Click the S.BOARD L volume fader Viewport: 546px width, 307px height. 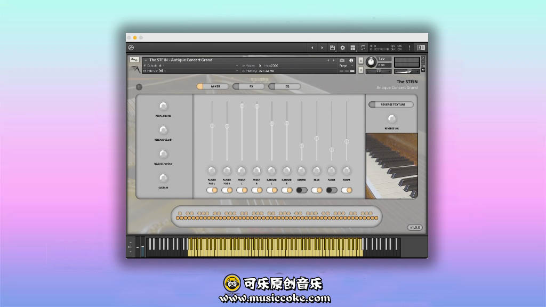pyautogui.click(x=271, y=124)
